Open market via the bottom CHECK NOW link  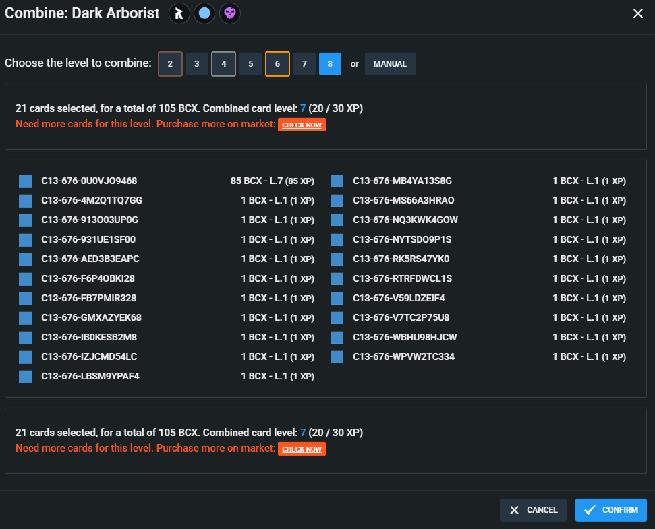pos(302,449)
